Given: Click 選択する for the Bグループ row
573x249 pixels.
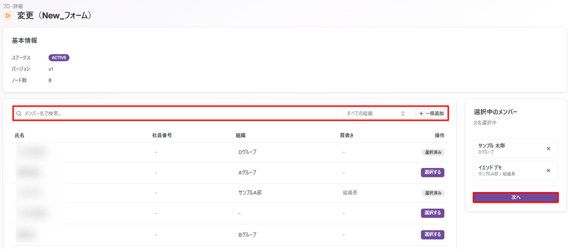Looking at the screenshot, I should (x=433, y=234).
